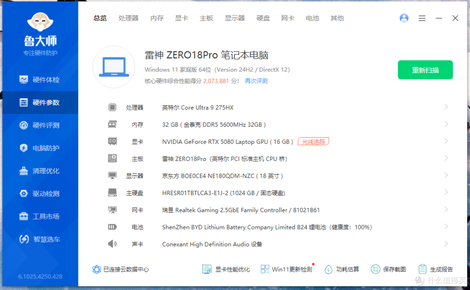Viewport: 470px width, 290px height.
Task: Switch to the 网卡 tab
Action: coord(288,18)
